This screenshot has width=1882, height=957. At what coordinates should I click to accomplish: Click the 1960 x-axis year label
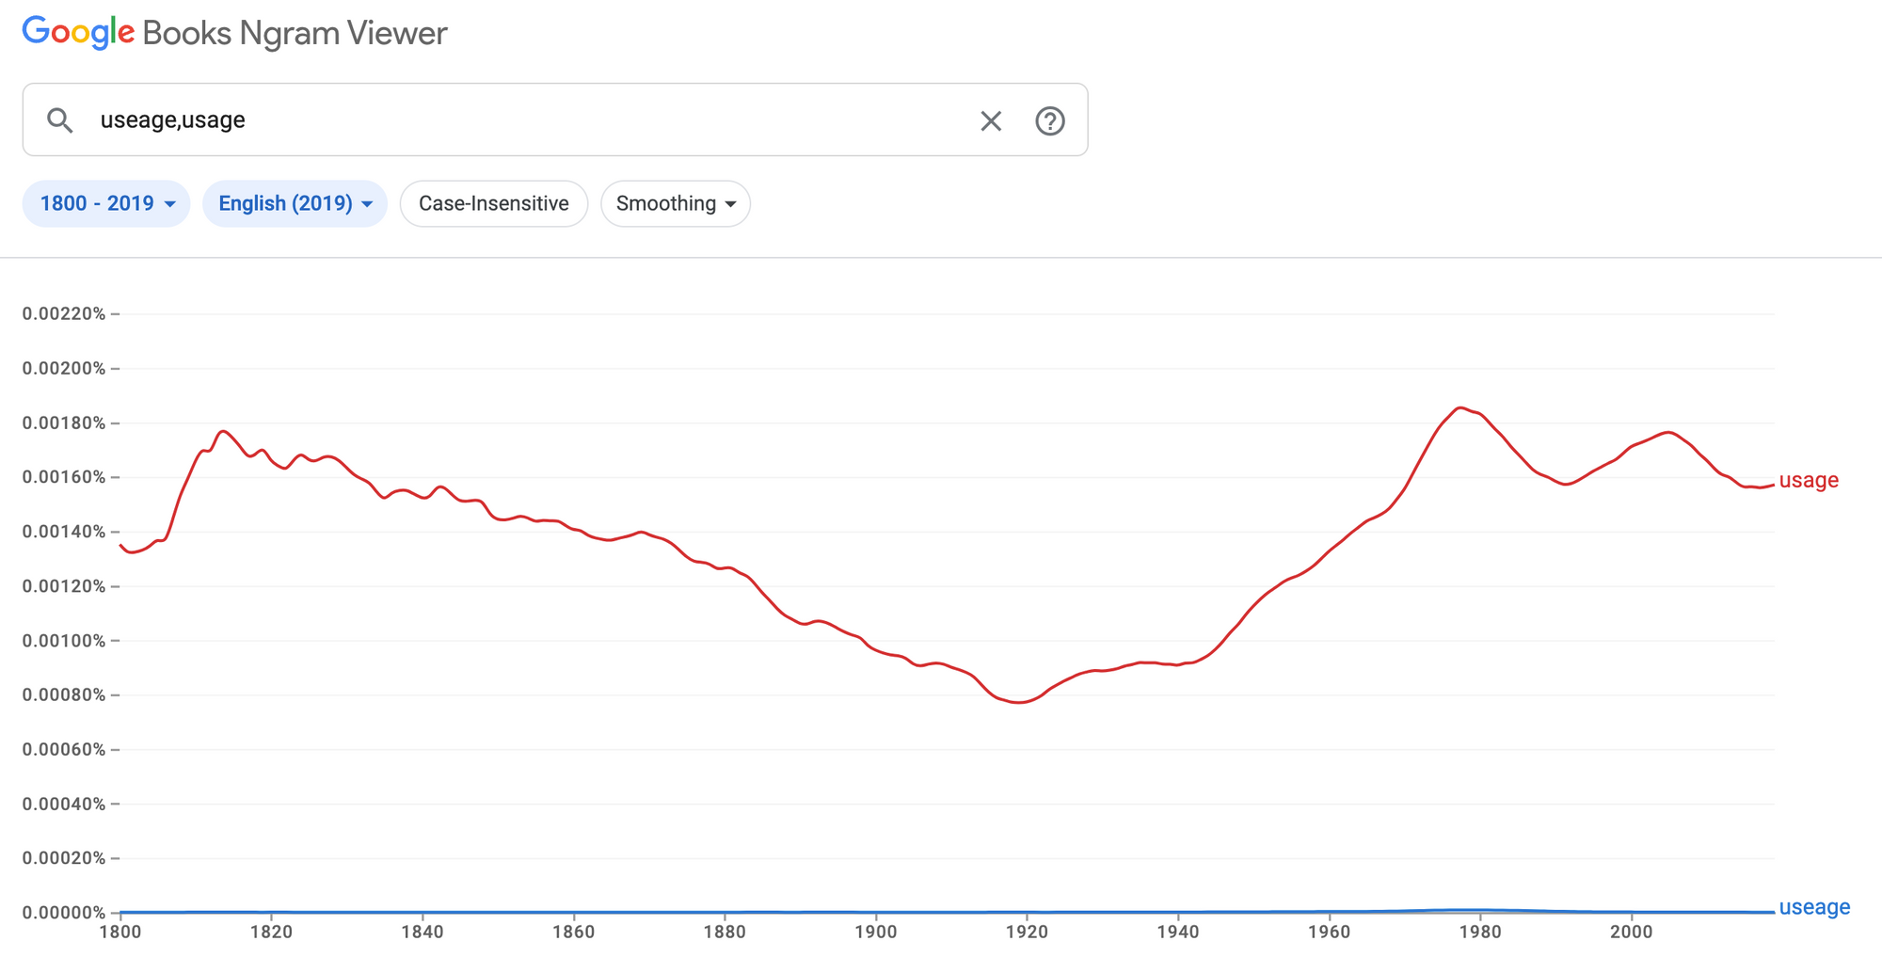click(x=1329, y=932)
